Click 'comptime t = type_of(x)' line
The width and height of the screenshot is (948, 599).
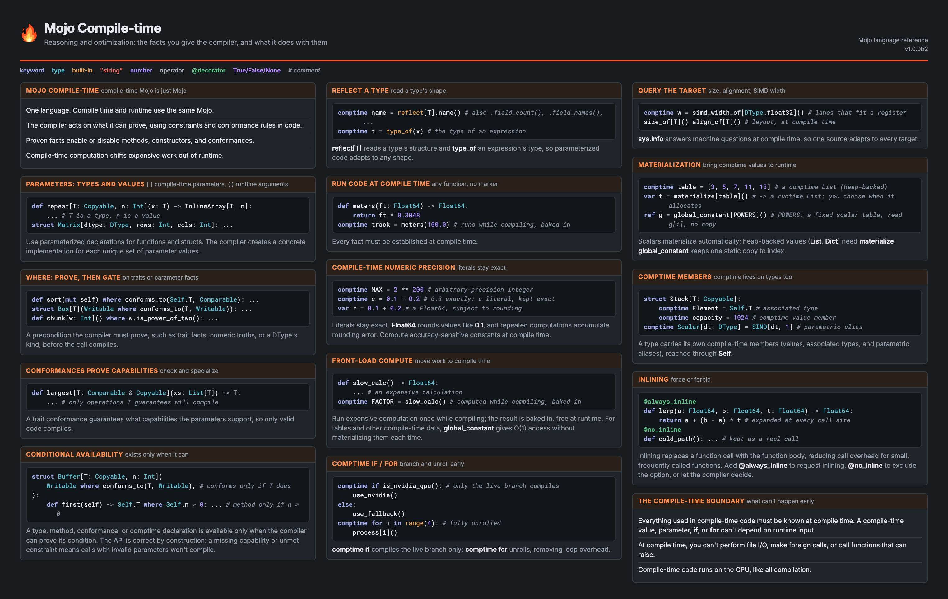431,132
